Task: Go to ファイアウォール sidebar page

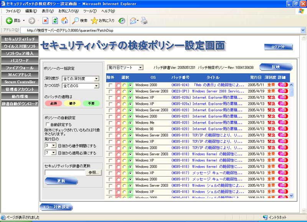Action: [x=20, y=68]
